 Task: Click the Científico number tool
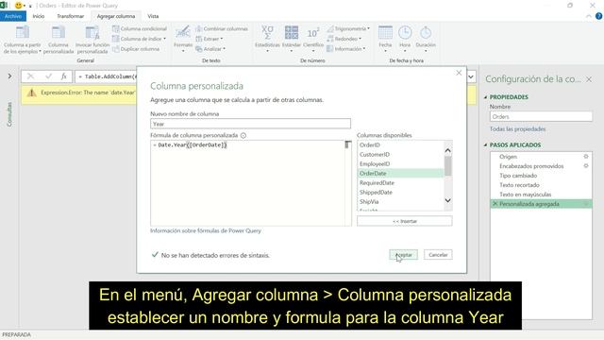(x=313, y=39)
